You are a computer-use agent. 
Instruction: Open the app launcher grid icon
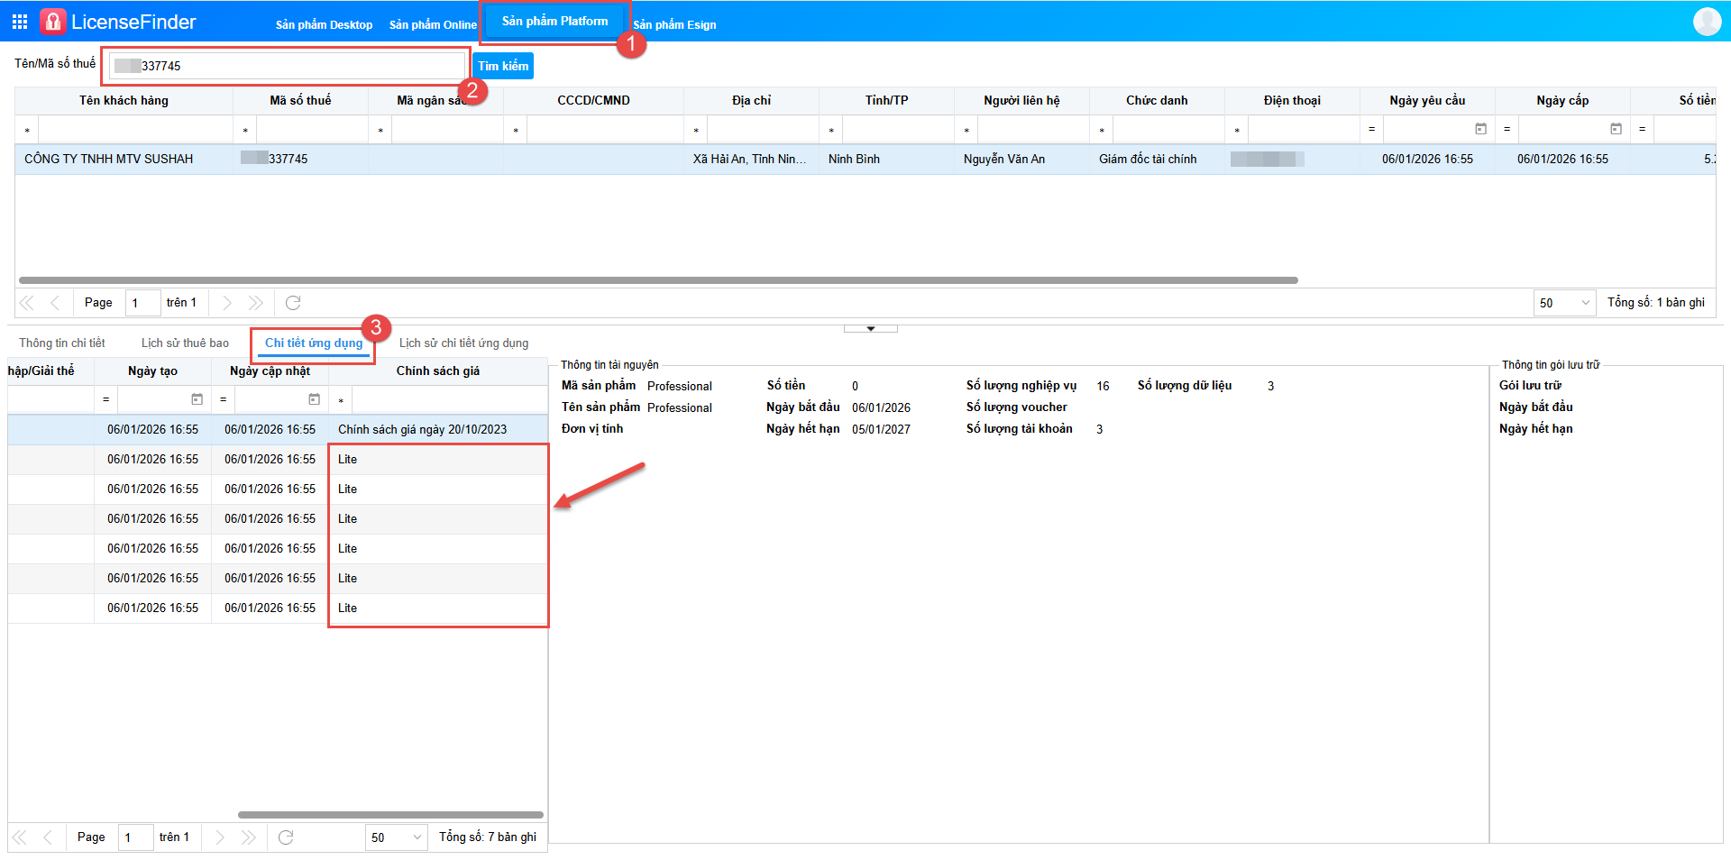[x=20, y=22]
